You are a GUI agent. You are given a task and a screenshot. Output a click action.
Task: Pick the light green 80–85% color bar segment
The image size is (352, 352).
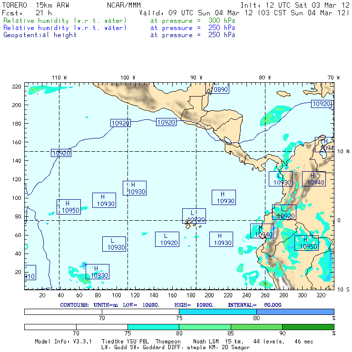tap(205, 327)
